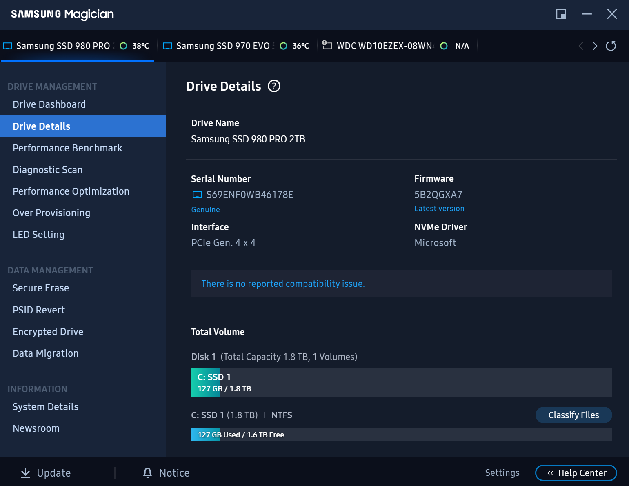629x486 pixels.
Task: Switch to the WDC WD10EZEX-08WN tab
Action: (398, 46)
